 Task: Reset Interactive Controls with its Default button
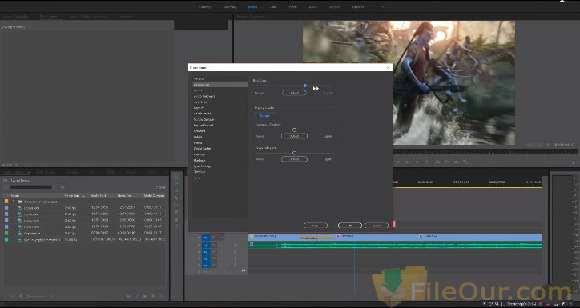[x=294, y=136]
